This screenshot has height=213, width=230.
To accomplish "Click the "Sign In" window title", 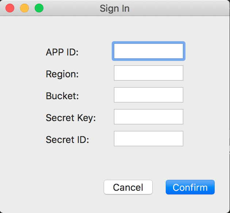I will 115,8.
